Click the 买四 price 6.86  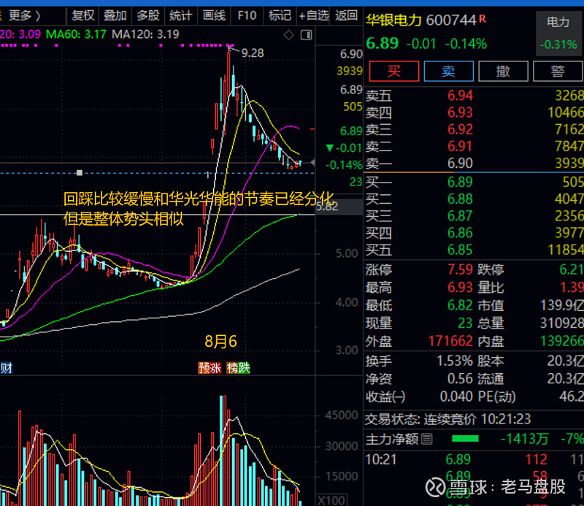click(x=460, y=233)
